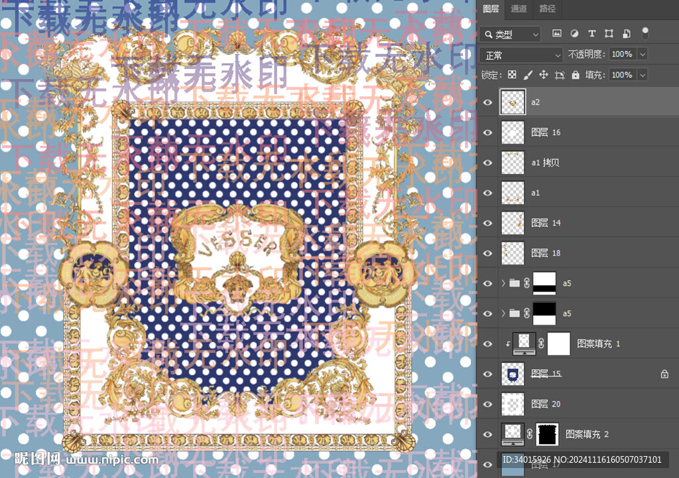Screen dimensions: 679x478
Task: Hide the 图层 16 layer
Action: coord(487,132)
